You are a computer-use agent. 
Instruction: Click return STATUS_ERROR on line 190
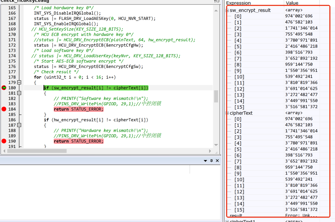tap(78, 141)
